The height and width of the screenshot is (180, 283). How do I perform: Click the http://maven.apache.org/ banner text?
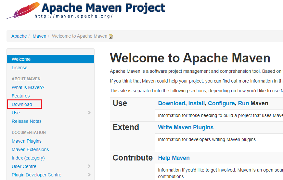coord(74,16)
